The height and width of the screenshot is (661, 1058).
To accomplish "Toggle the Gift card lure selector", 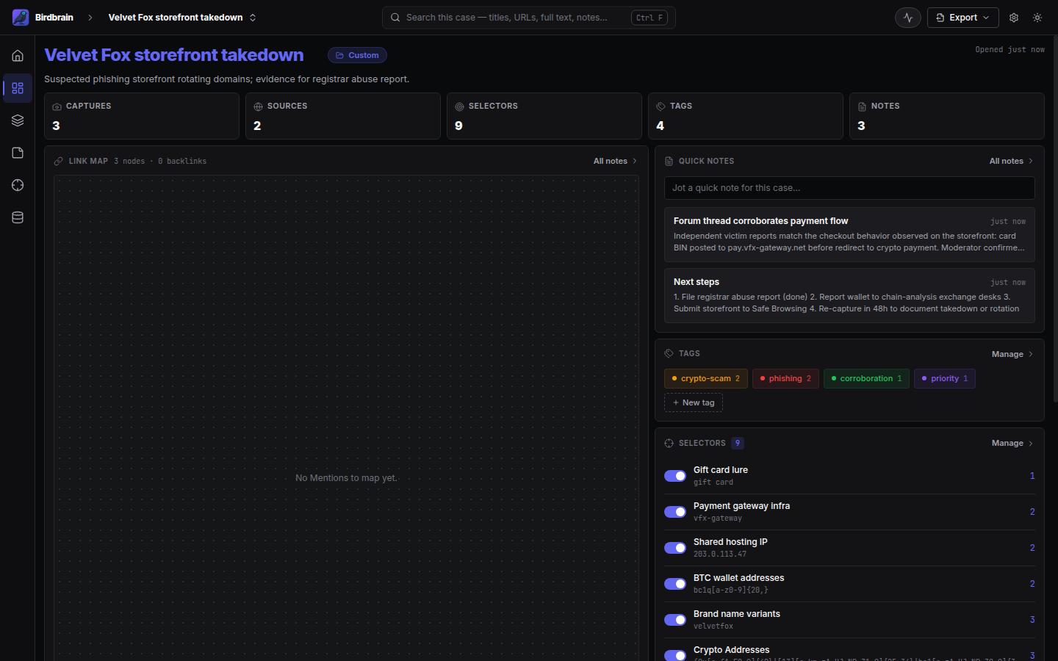I will (x=675, y=476).
